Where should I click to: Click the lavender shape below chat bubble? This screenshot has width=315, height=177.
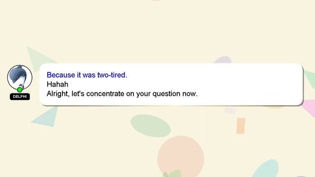tap(230, 110)
